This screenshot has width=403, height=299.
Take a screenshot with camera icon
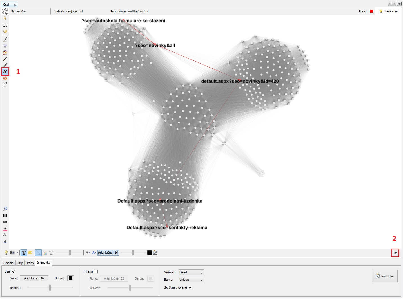(12, 253)
